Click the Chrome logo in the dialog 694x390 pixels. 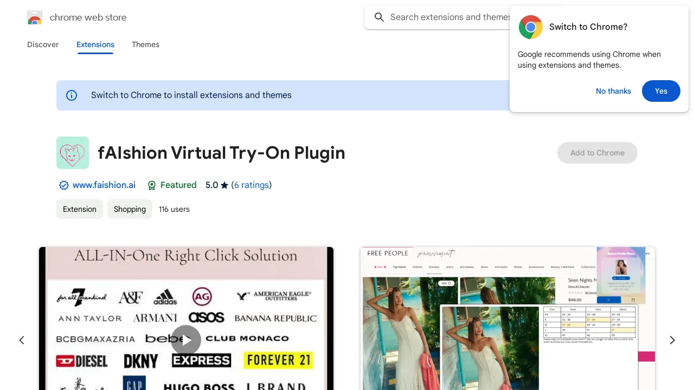click(530, 27)
